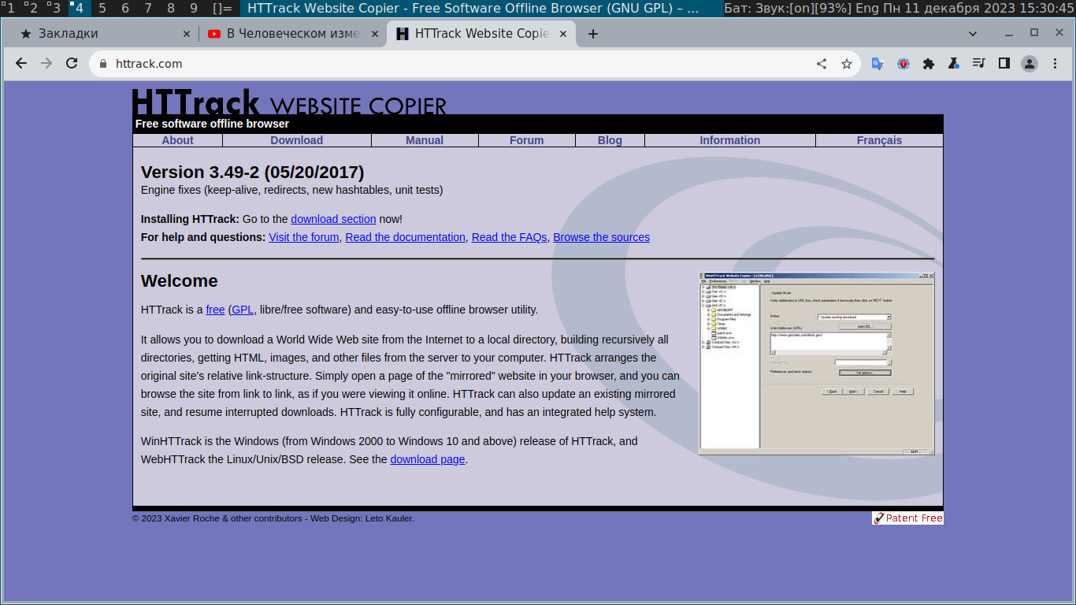Open the Forum menu item
This screenshot has height=605, width=1076.
coord(527,140)
